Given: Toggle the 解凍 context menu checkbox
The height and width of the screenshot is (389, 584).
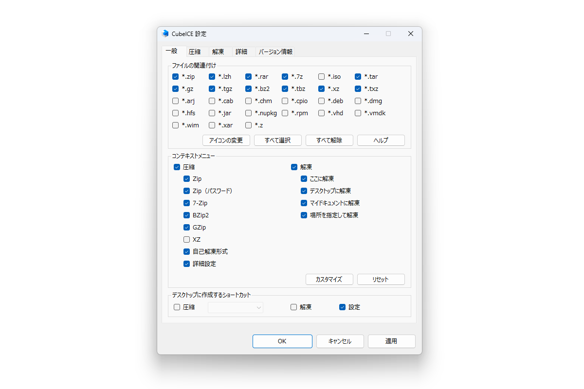Looking at the screenshot, I should click(294, 167).
